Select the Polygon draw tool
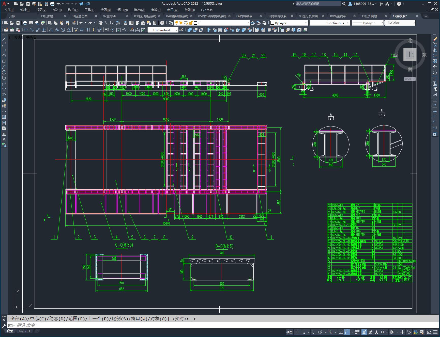The width and height of the screenshot is (440, 337). (x=4, y=56)
